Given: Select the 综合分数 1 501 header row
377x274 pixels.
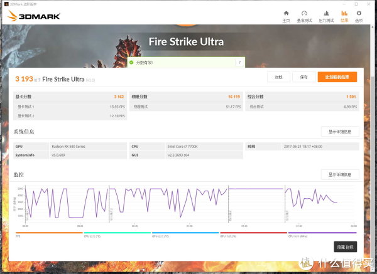Looking at the screenshot, I should coord(302,97).
